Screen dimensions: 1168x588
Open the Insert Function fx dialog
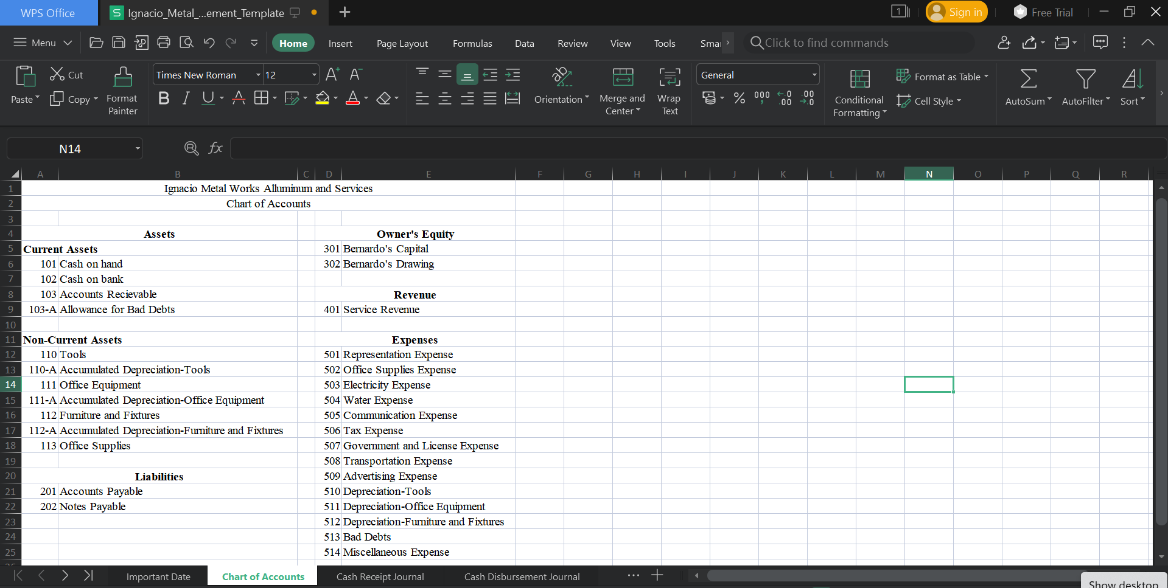(215, 148)
